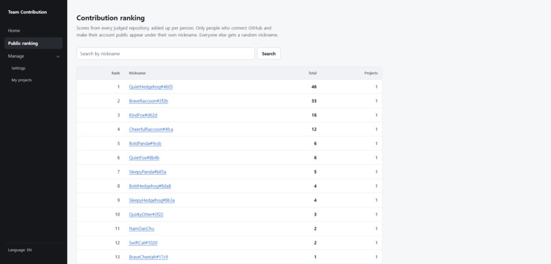This screenshot has width=551, height=264.
Task: Open SleepyHedgehog#863a profile link
Action: (x=152, y=201)
